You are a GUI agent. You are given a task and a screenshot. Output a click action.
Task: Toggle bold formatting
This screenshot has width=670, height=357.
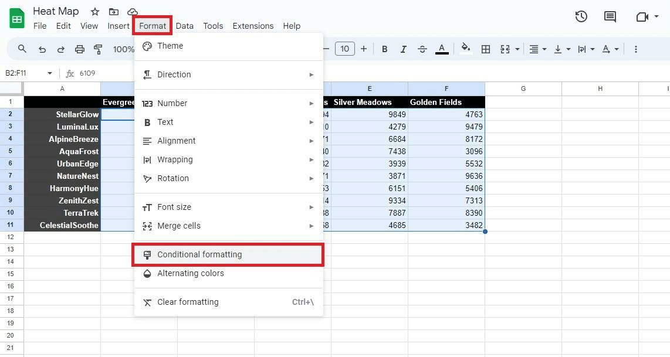click(x=384, y=49)
